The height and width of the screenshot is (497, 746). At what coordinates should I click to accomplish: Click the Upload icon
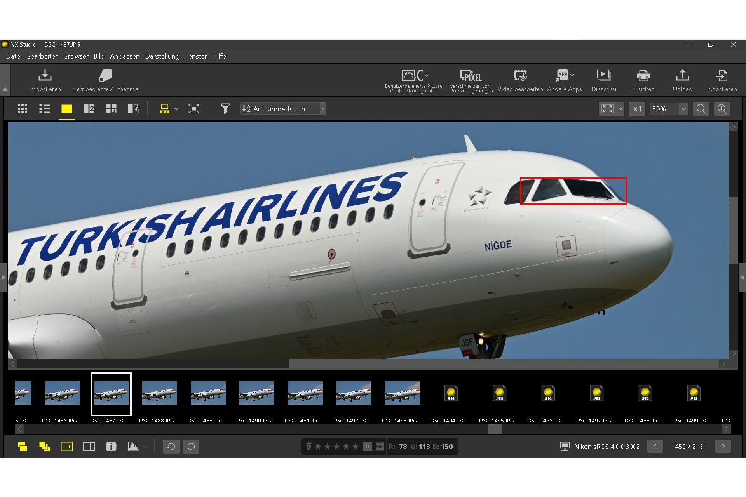pos(682,75)
